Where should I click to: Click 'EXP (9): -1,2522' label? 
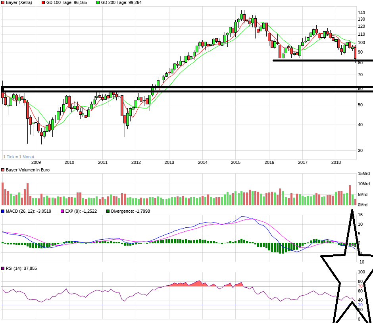(81, 211)
